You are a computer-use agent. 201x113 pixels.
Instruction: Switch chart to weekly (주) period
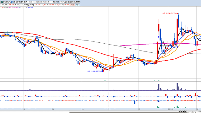(15, 2)
